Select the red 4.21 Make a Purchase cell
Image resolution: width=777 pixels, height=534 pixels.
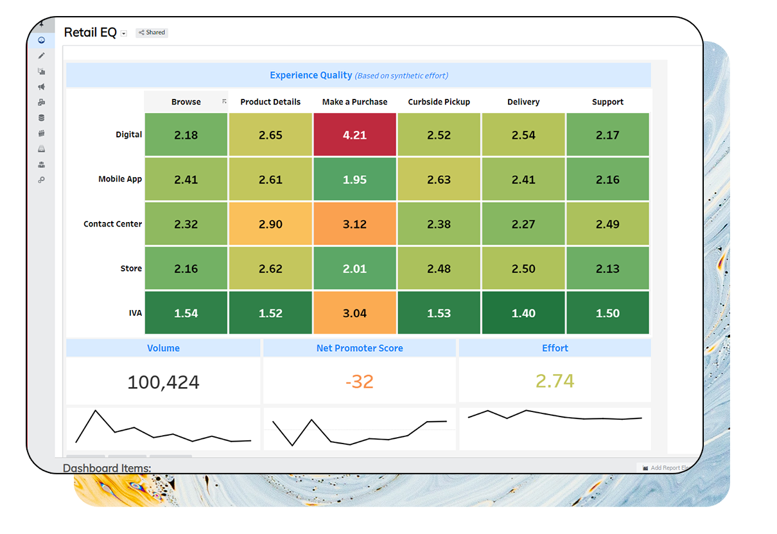click(354, 134)
